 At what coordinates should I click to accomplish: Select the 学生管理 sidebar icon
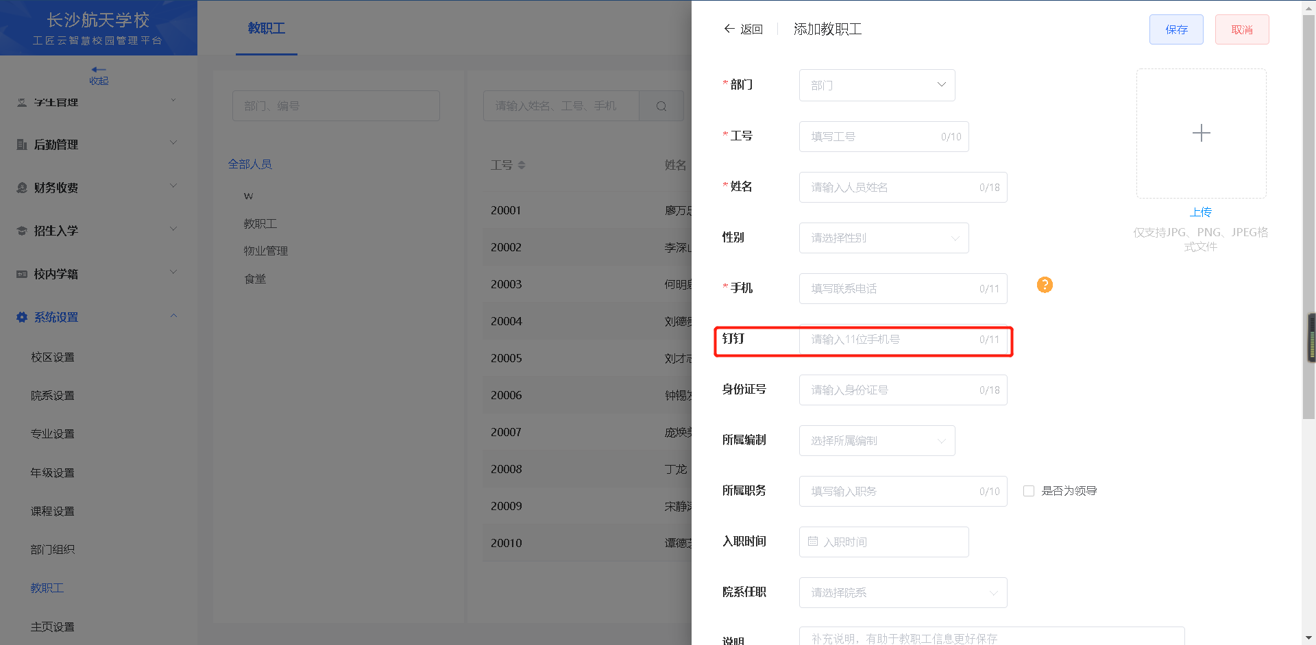[21, 101]
